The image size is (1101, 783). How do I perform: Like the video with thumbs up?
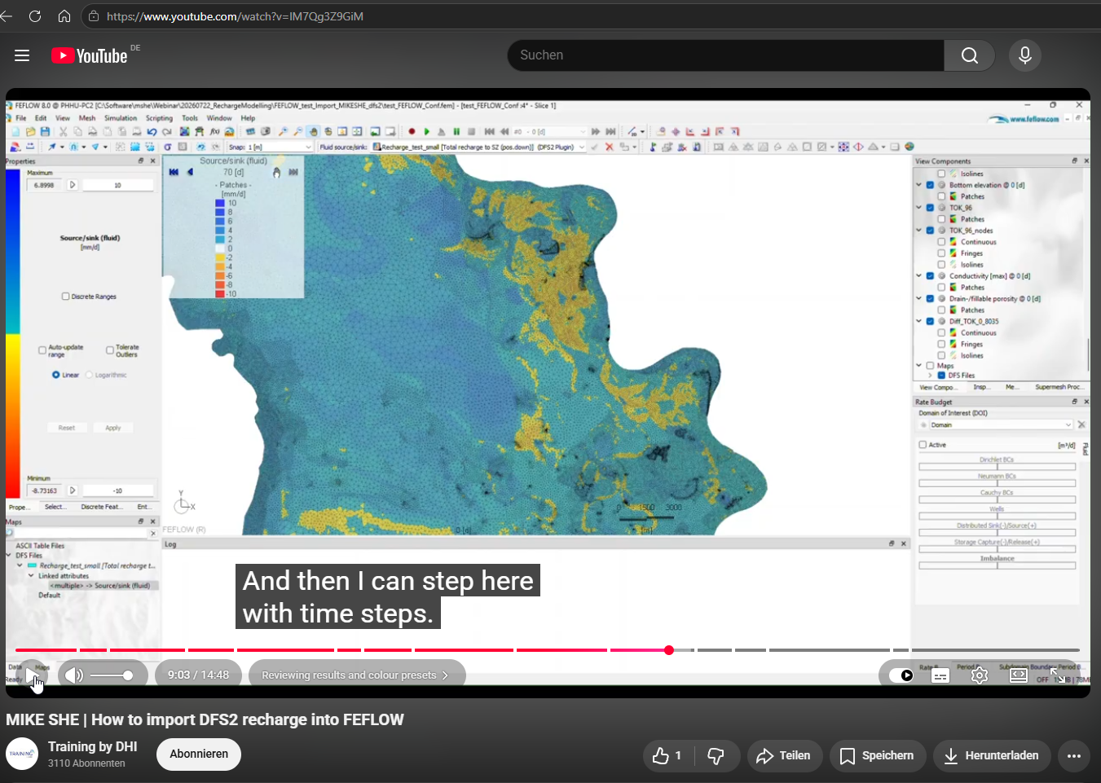point(667,756)
